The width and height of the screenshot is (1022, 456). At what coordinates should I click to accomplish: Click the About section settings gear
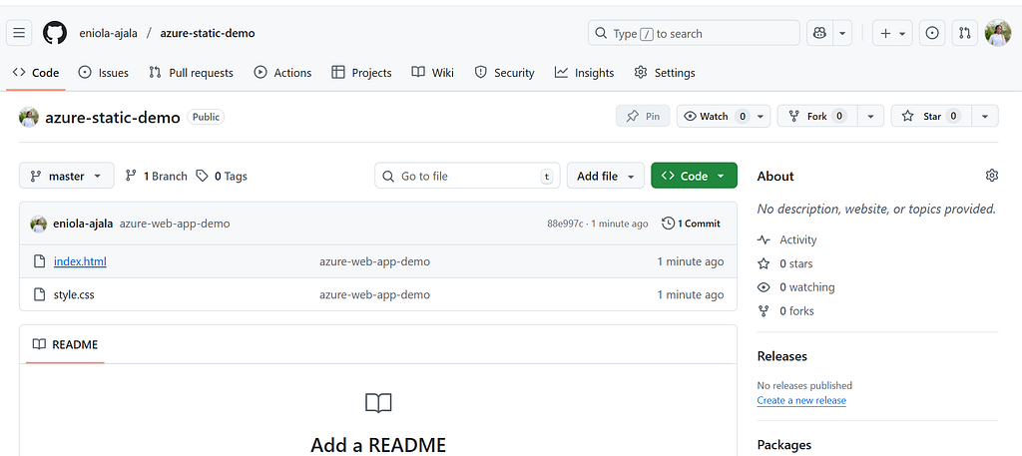tap(992, 176)
